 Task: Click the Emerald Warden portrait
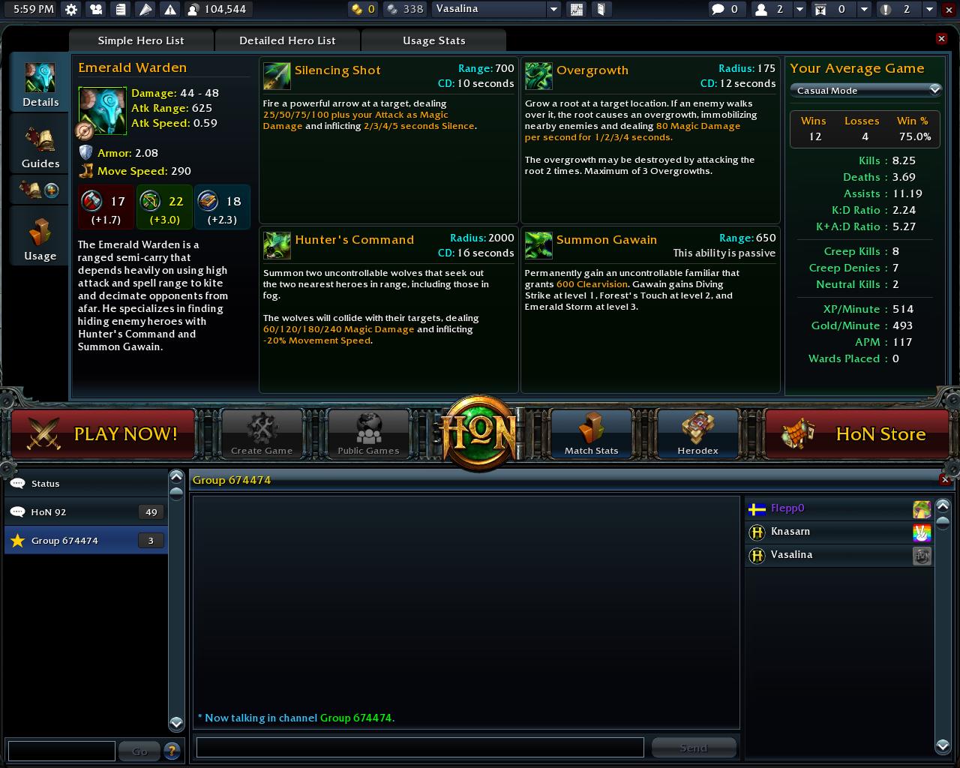coord(102,110)
